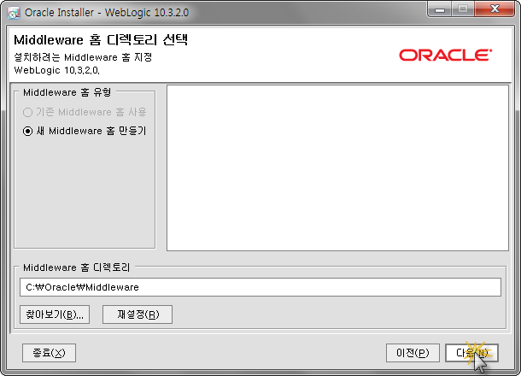The height and width of the screenshot is (376, 521).
Task: Minimize the Oracle Installer window
Action: (x=439, y=9)
